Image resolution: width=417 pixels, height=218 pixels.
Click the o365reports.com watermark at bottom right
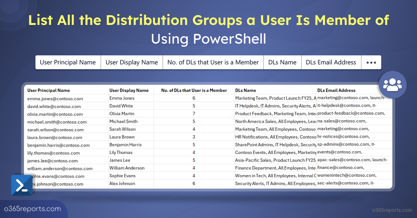click(x=390, y=210)
